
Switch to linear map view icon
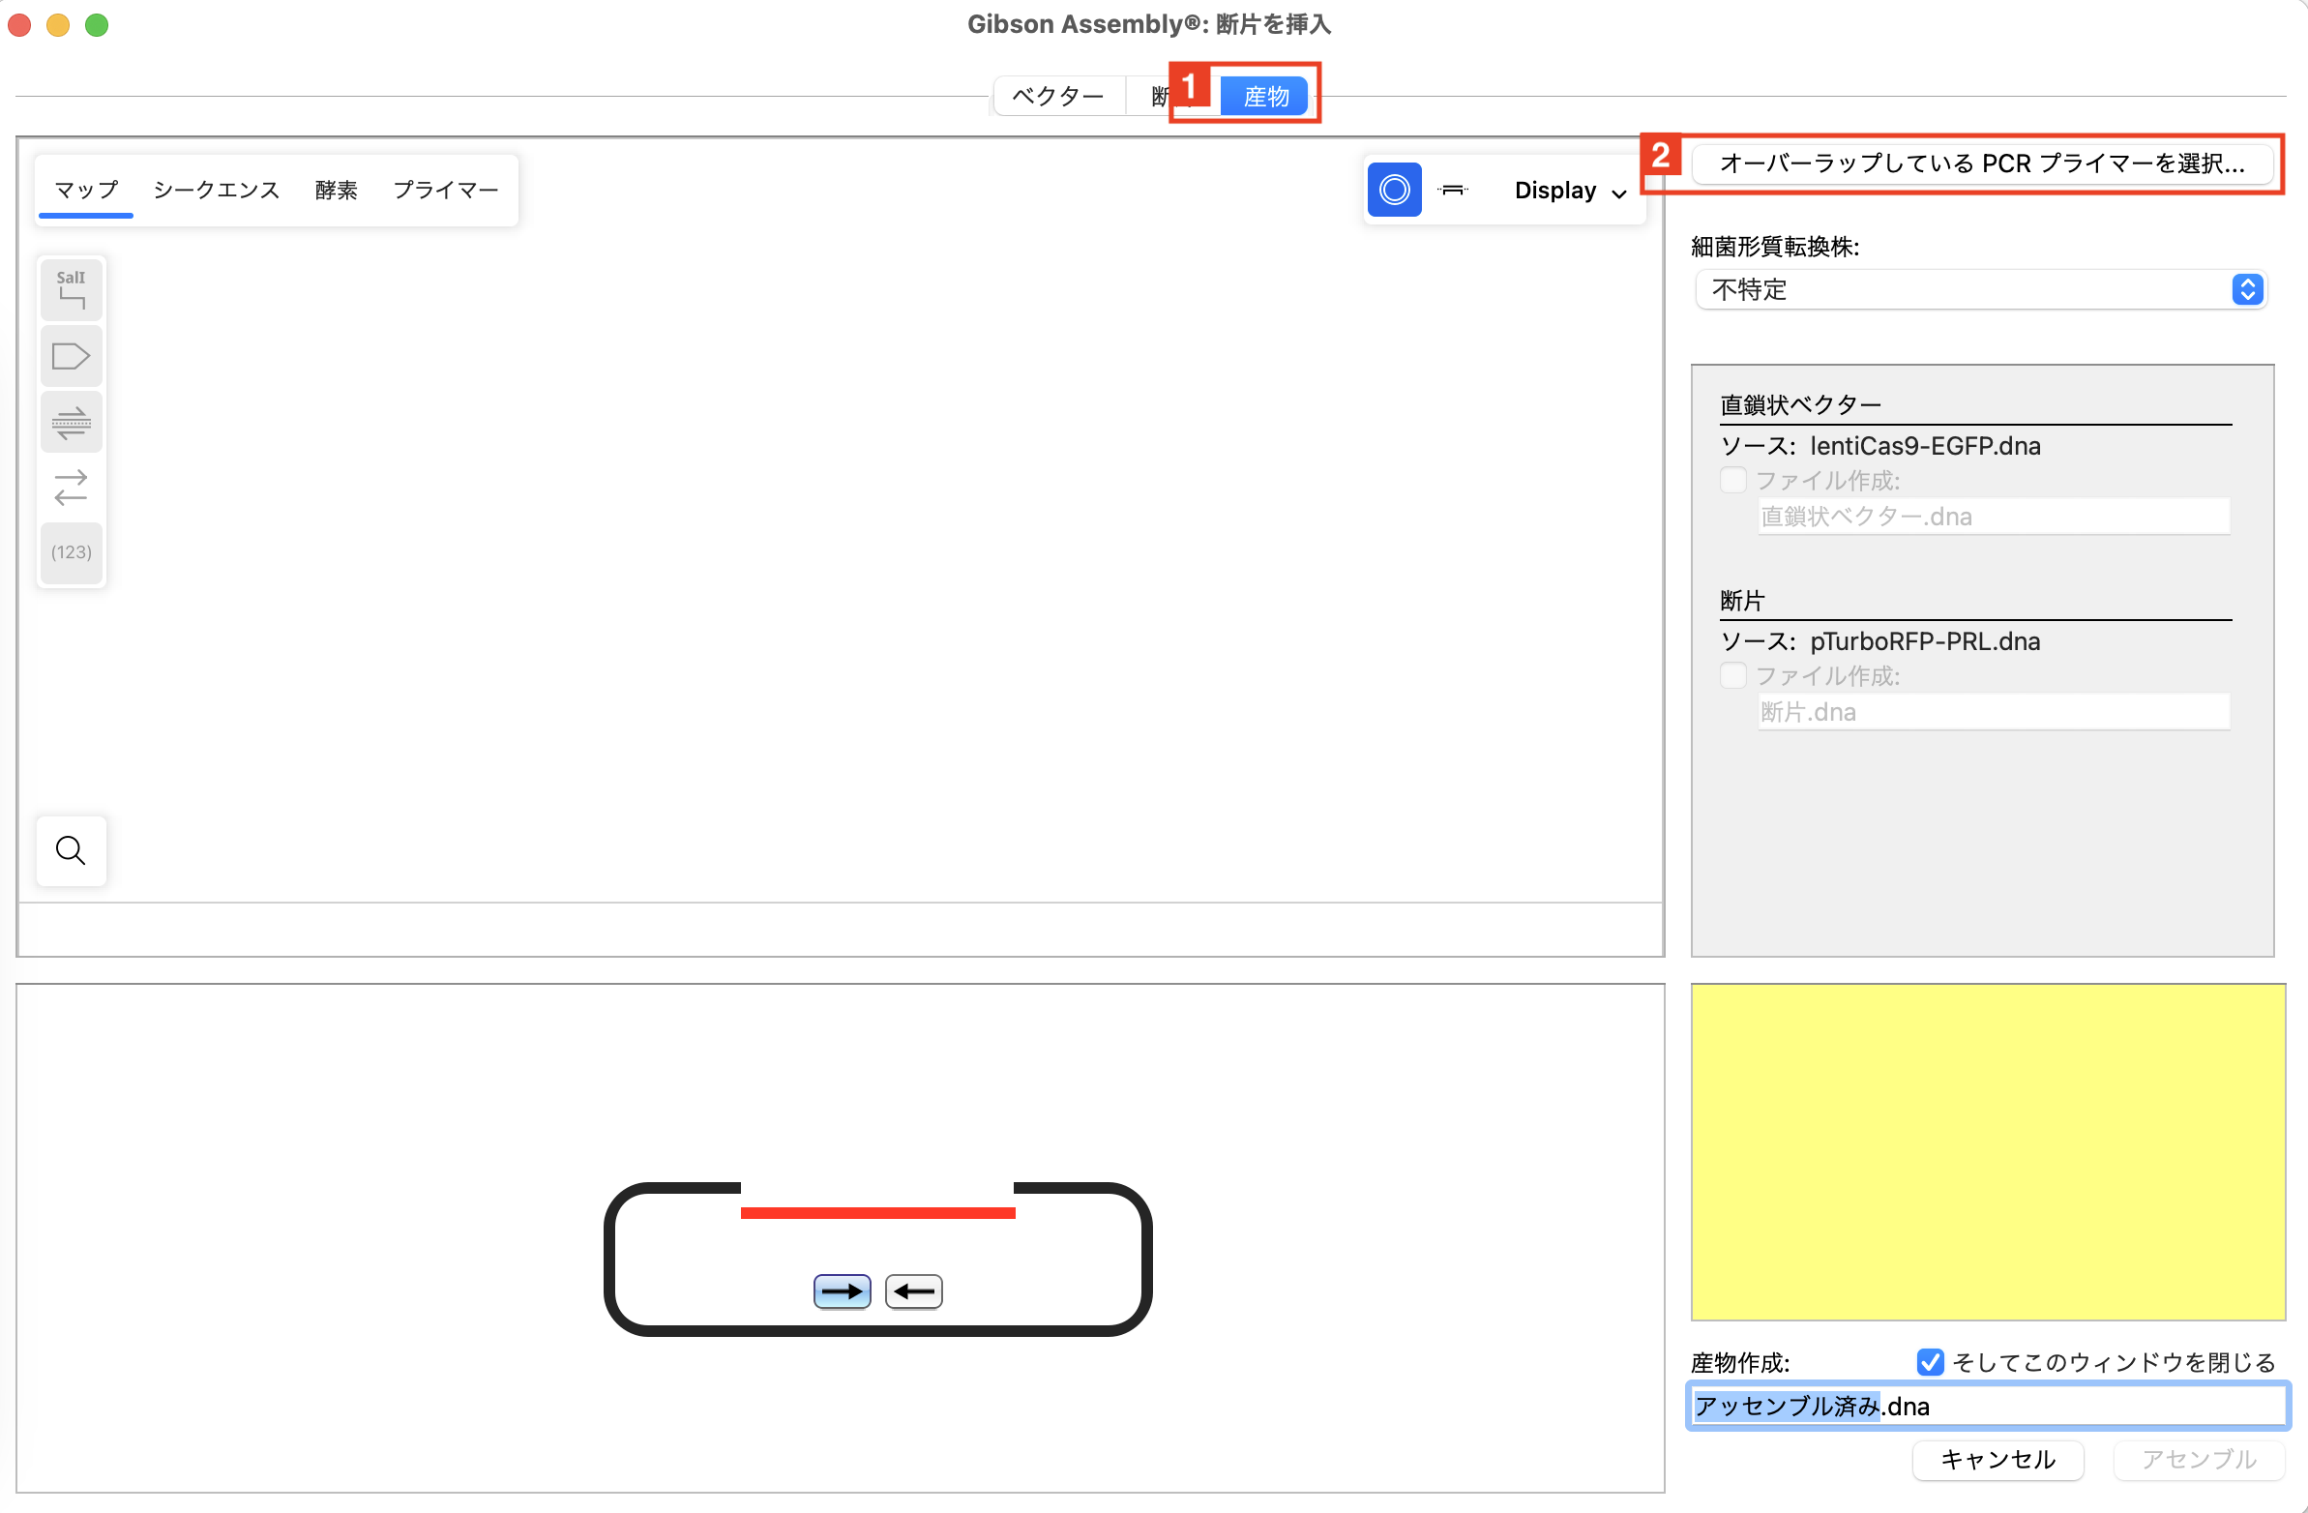[x=1452, y=191]
